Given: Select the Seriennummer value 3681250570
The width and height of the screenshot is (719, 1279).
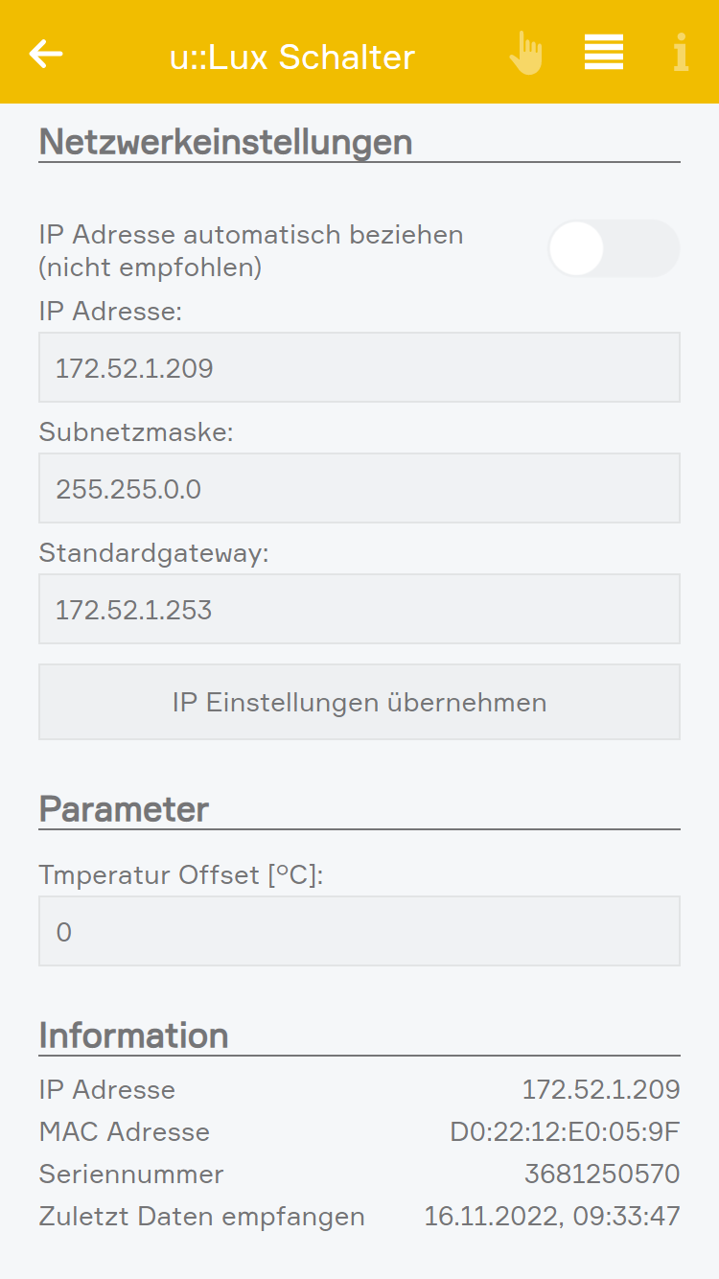Looking at the screenshot, I should (x=602, y=1174).
